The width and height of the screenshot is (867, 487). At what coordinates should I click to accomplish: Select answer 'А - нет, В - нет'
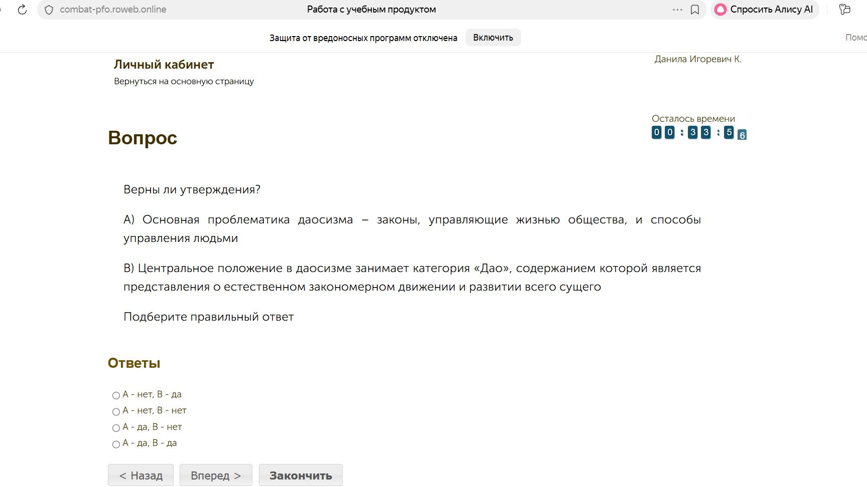click(116, 411)
